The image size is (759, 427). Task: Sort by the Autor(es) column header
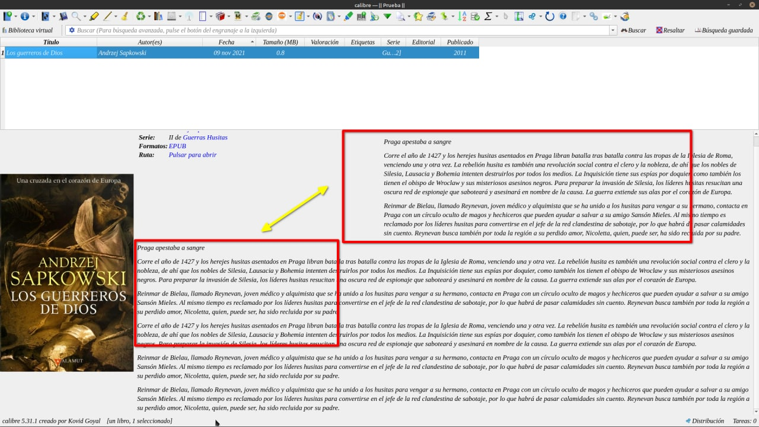pyautogui.click(x=150, y=42)
